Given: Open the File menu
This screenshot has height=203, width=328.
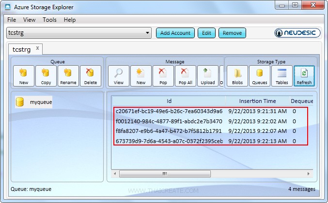Looking at the screenshot, I should pos(12,20).
